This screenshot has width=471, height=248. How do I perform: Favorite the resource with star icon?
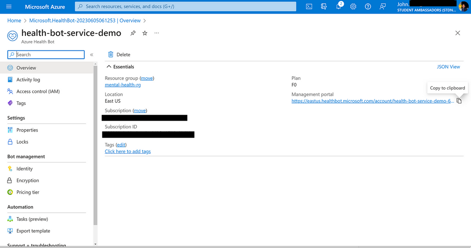click(x=145, y=33)
